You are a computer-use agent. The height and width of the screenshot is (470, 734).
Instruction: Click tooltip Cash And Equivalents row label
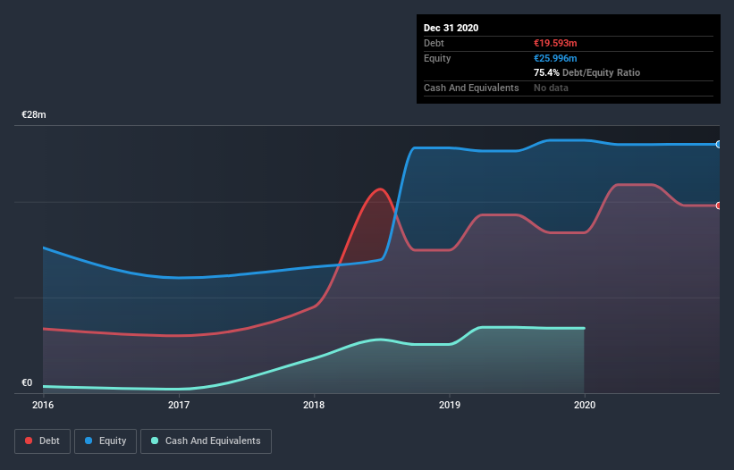(x=471, y=88)
